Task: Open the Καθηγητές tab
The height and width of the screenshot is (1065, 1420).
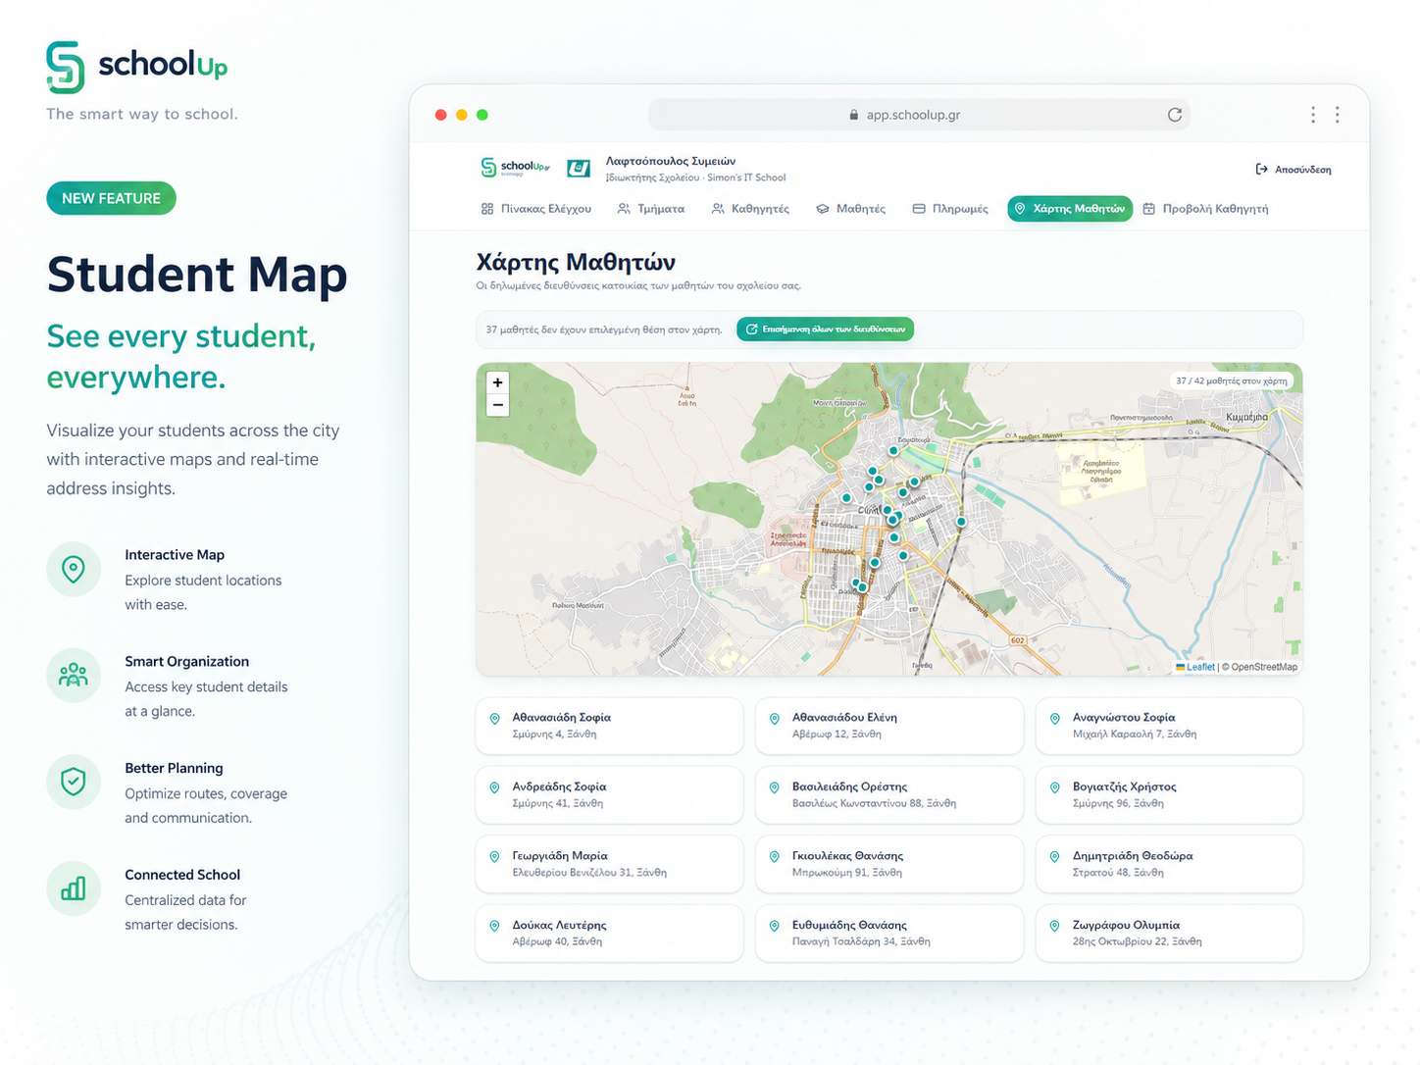Action: pos(750,209)
